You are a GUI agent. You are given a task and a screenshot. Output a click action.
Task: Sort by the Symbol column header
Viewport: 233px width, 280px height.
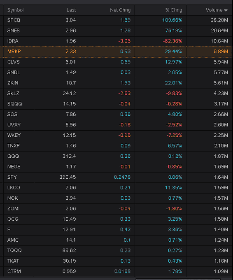pos(15,10)
